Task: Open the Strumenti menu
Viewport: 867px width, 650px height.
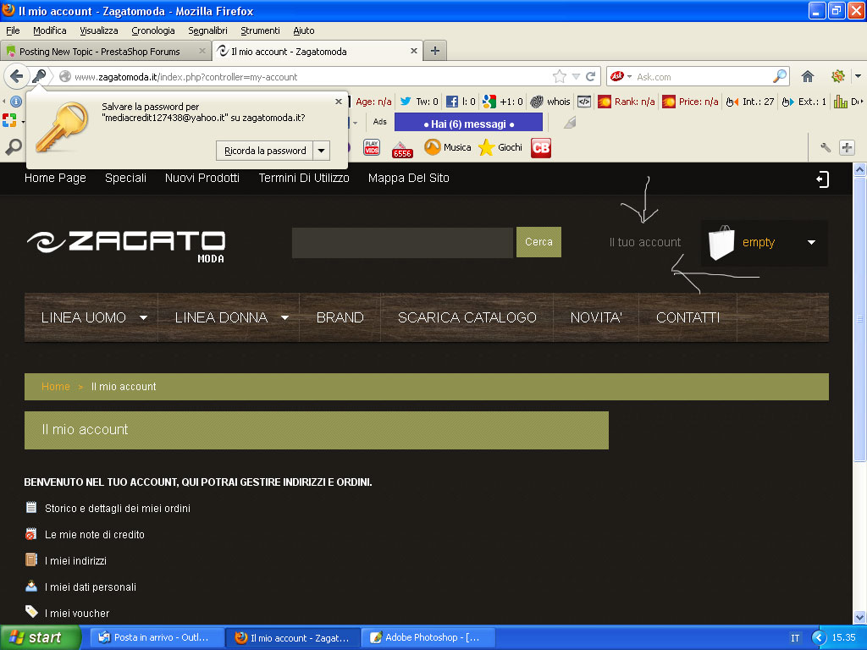Action: 261,31
